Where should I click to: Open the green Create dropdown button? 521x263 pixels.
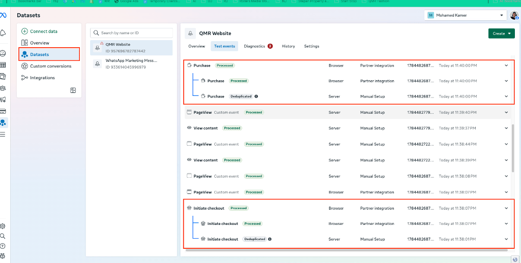pos(501,34)
